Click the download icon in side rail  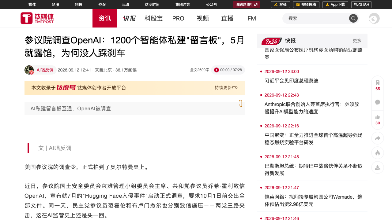[378, 167]
